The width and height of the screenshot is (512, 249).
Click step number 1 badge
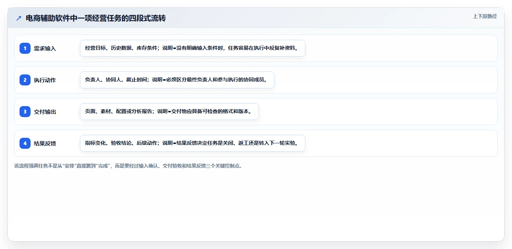pyautogui.click(x=25, y=48)
